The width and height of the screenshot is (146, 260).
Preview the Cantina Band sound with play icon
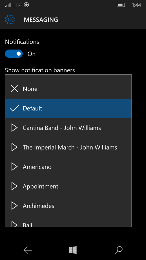click(14, 128)
